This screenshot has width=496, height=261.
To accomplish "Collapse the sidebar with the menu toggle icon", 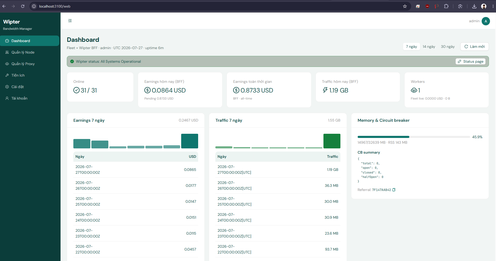I will 70,21.
